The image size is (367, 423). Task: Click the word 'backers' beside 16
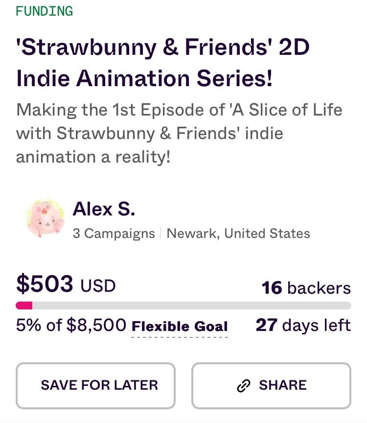pos(319,288)
